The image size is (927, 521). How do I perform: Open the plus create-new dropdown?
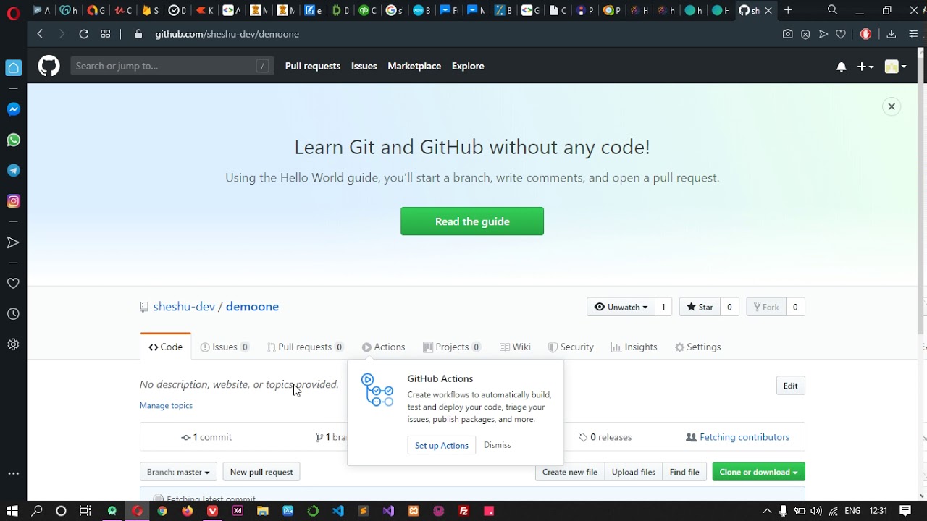865,67
